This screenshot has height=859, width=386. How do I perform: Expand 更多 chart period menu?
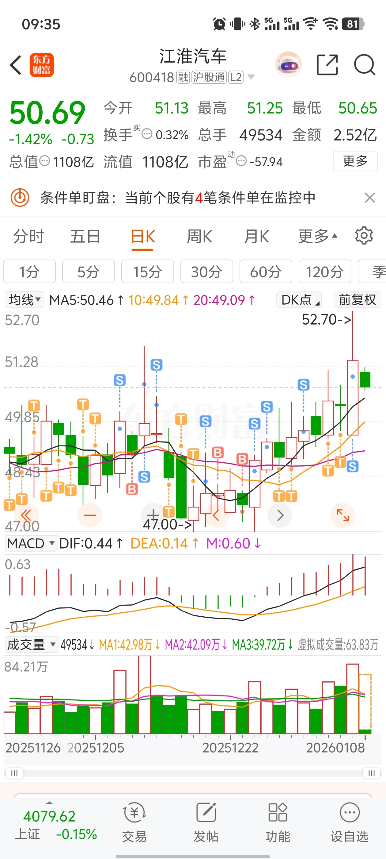(318, 237)
